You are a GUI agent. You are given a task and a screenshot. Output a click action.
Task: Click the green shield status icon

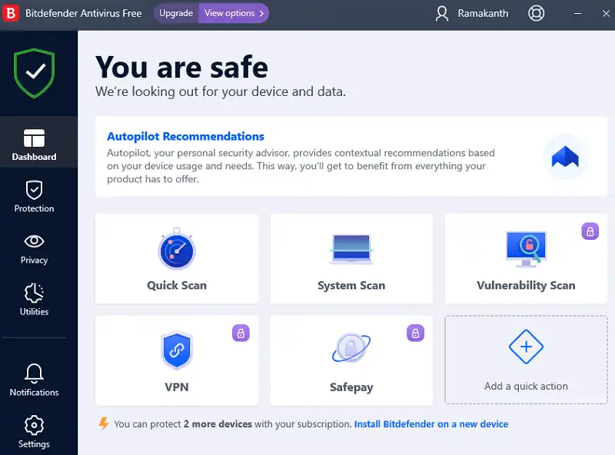35,73
